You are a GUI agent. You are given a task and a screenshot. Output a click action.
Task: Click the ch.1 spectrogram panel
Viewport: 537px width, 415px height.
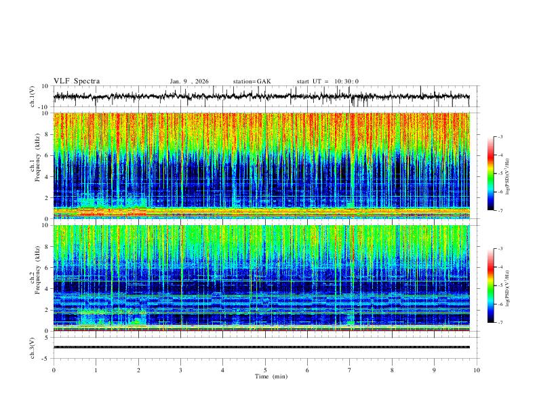coord(261,165)
